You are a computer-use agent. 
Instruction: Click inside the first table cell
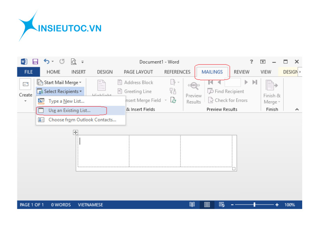[x=103, y=150]
